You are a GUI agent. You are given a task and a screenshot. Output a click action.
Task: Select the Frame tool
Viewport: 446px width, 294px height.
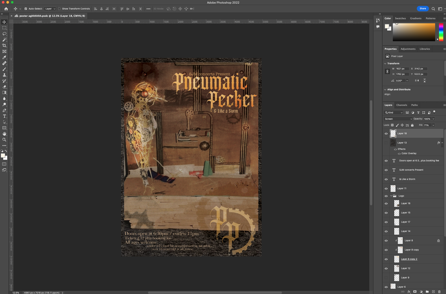(x=4, y=52)
